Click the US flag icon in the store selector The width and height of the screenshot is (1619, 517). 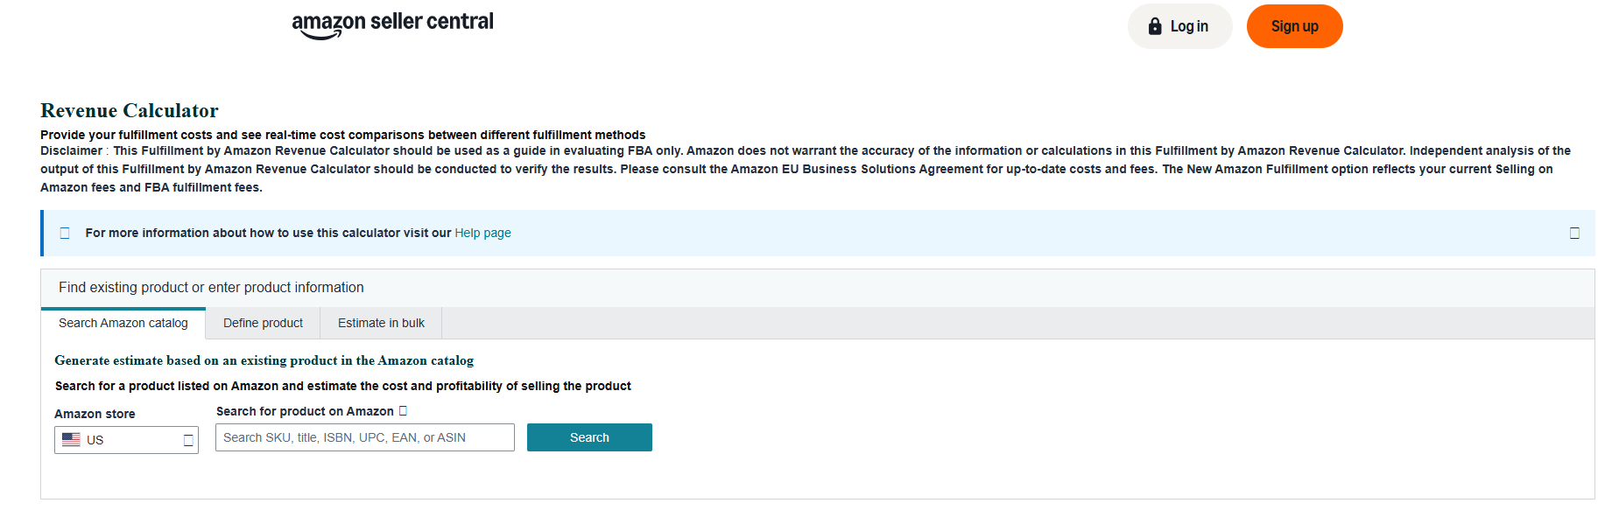[x=72, y=440]
